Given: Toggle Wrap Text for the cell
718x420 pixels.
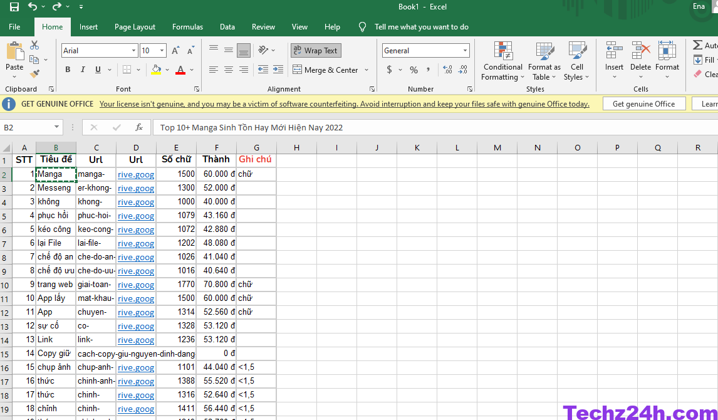Looking at the screenshot, I should click(316, 50).
